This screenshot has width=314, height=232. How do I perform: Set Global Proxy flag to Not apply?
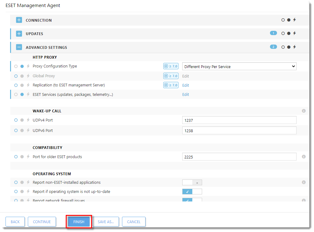(x=16, y=76)
